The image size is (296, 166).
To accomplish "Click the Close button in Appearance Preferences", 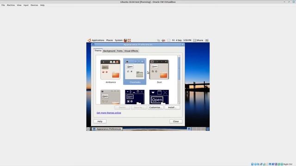I will click(176, 122).
